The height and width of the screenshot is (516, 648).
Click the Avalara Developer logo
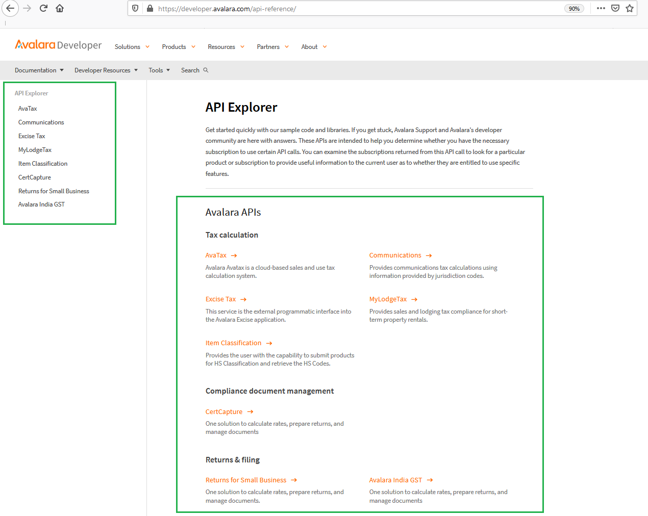tap(58, 45)
